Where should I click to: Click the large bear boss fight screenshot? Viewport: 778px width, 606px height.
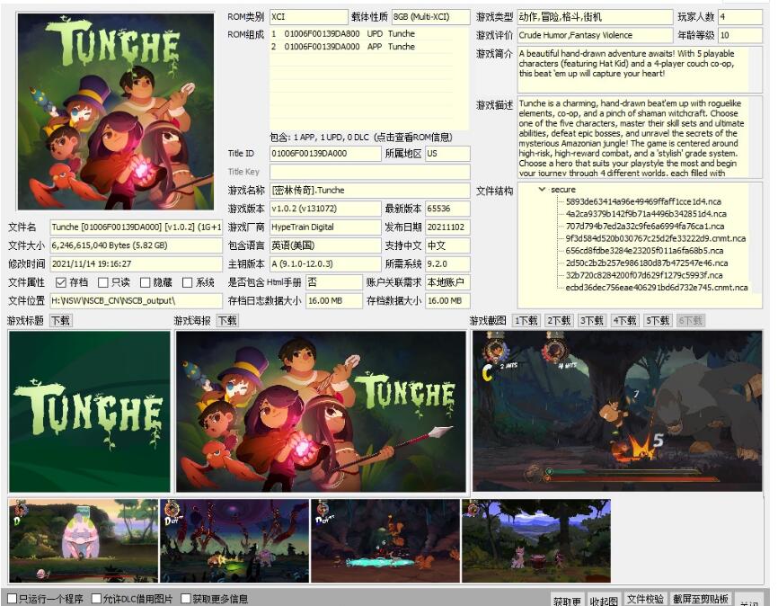coord(617,411)
